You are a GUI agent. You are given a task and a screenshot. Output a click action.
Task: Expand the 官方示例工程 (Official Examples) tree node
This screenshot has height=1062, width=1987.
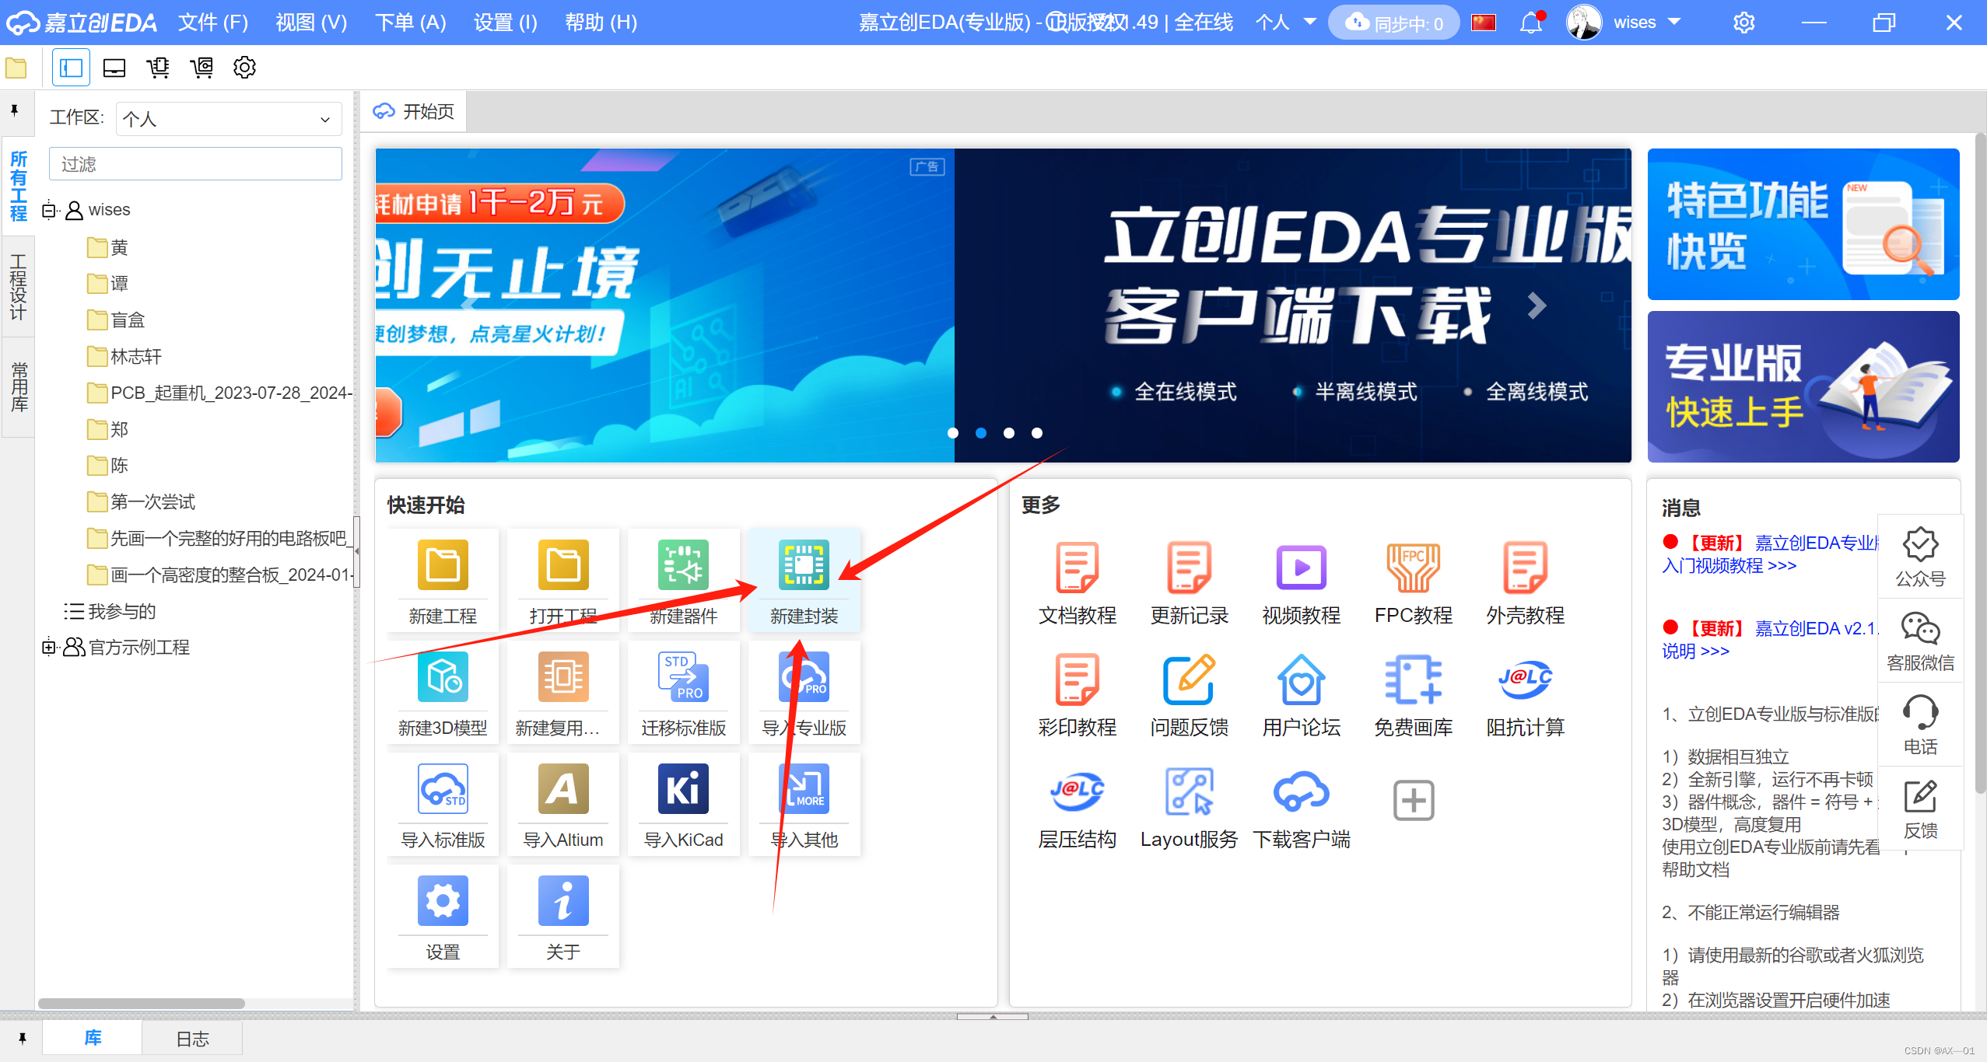tap(49, 647)
